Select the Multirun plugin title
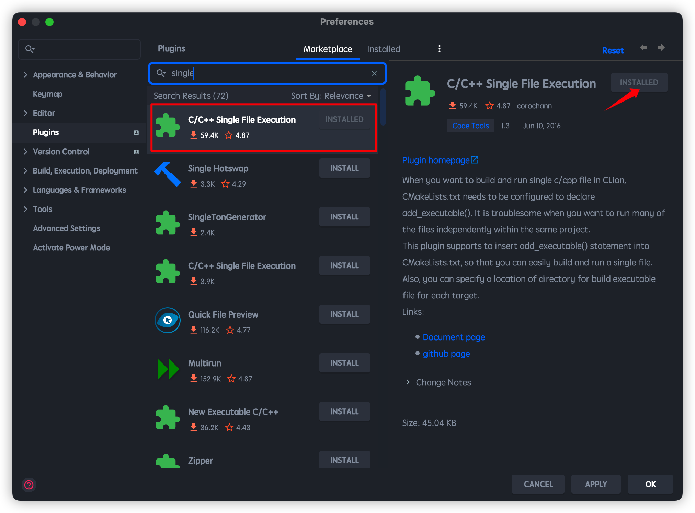This screenshot has height=513, width=695. tap(205, 363)
